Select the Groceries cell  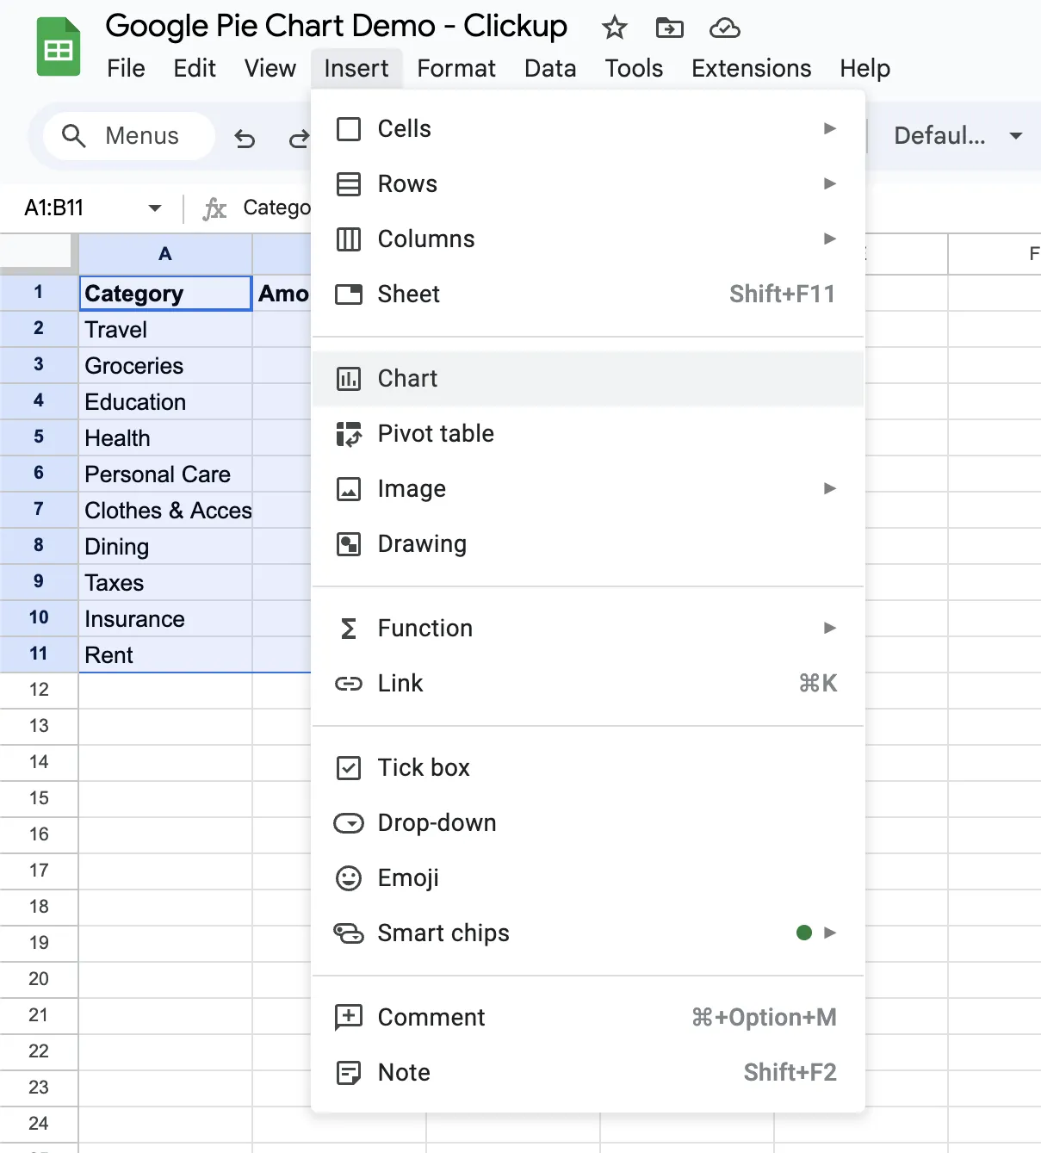click(x=165, y=366)
